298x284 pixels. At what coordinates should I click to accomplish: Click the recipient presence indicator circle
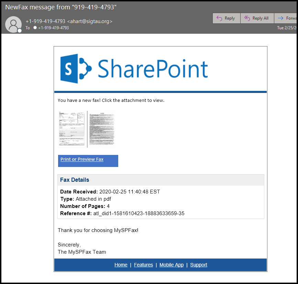(35, 28)
